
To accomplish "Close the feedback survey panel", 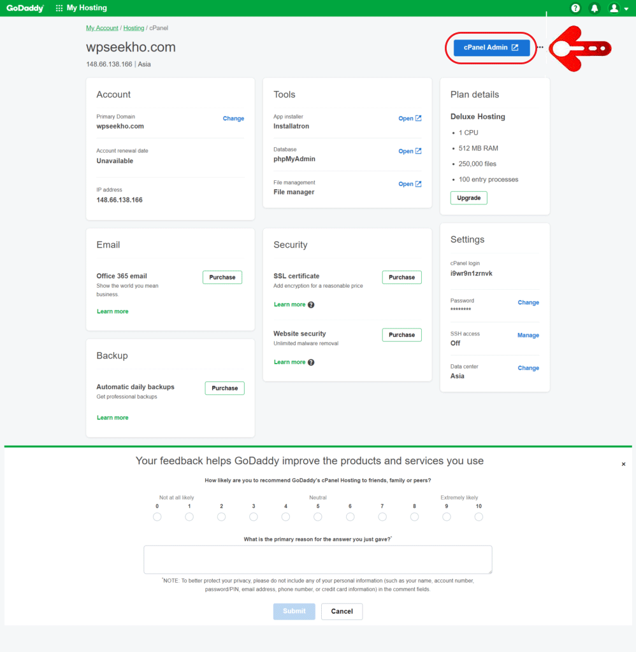I will click(x=623, y=464).
